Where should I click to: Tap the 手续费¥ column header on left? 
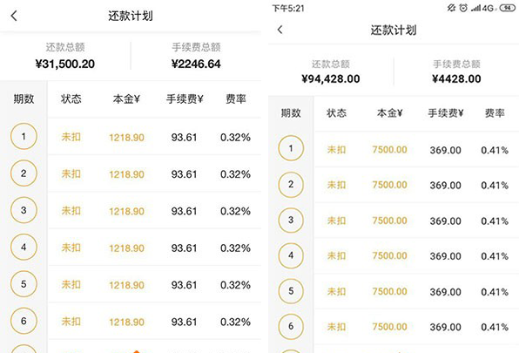pyautogui.click(x=185, y=98)
